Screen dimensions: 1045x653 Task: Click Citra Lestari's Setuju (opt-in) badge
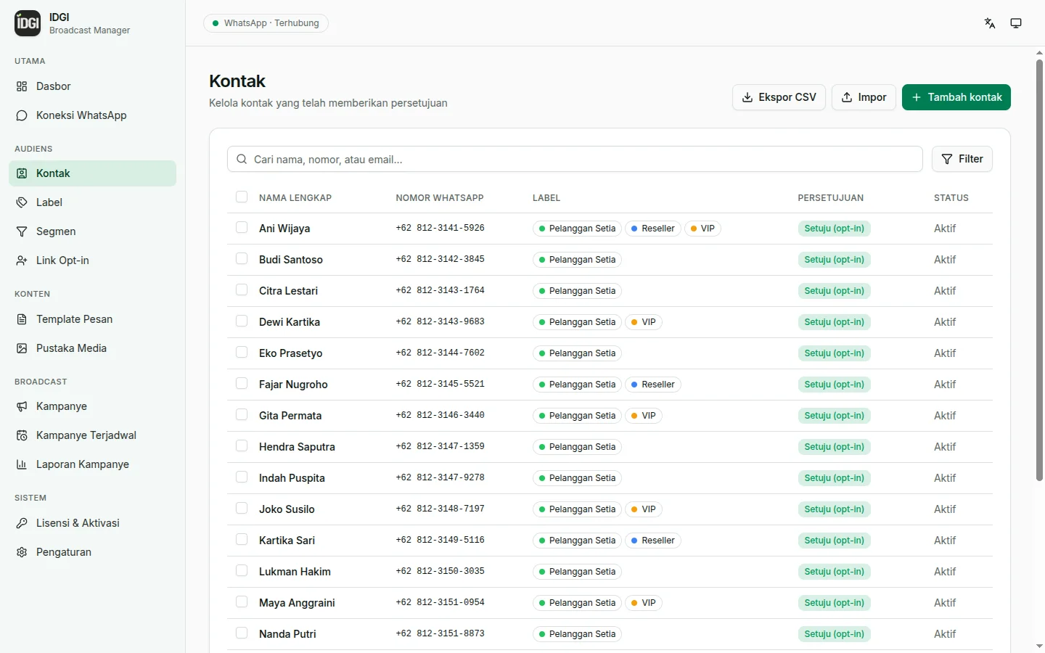pyautogui.click(x=834, y=291)
